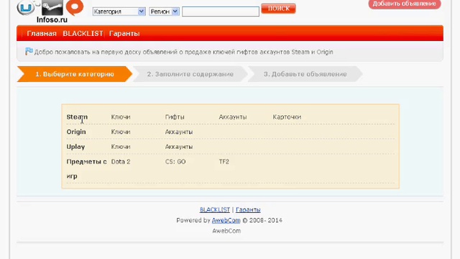Click the © 2008- 2014 copyright text
Image resolution: width=460 pixels, height=259 pixels.
click(262, 220)
